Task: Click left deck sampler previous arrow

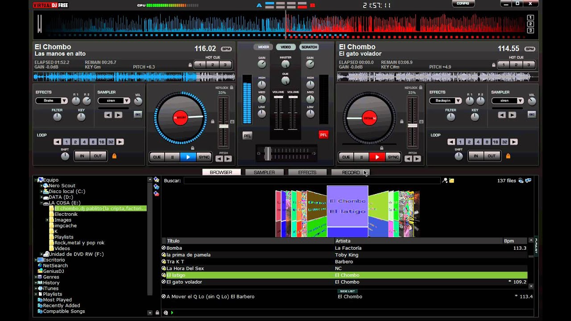Action: [108, 115]
